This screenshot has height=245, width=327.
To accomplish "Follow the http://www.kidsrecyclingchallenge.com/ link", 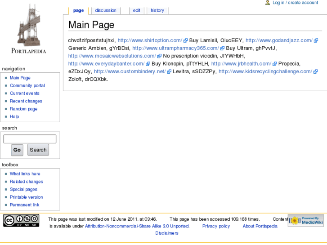I will [x=265, y=71].
